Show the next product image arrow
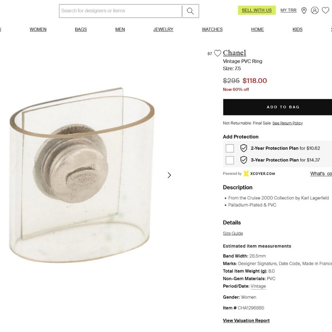Screen dimensions: 332x332 pos(169,175)
